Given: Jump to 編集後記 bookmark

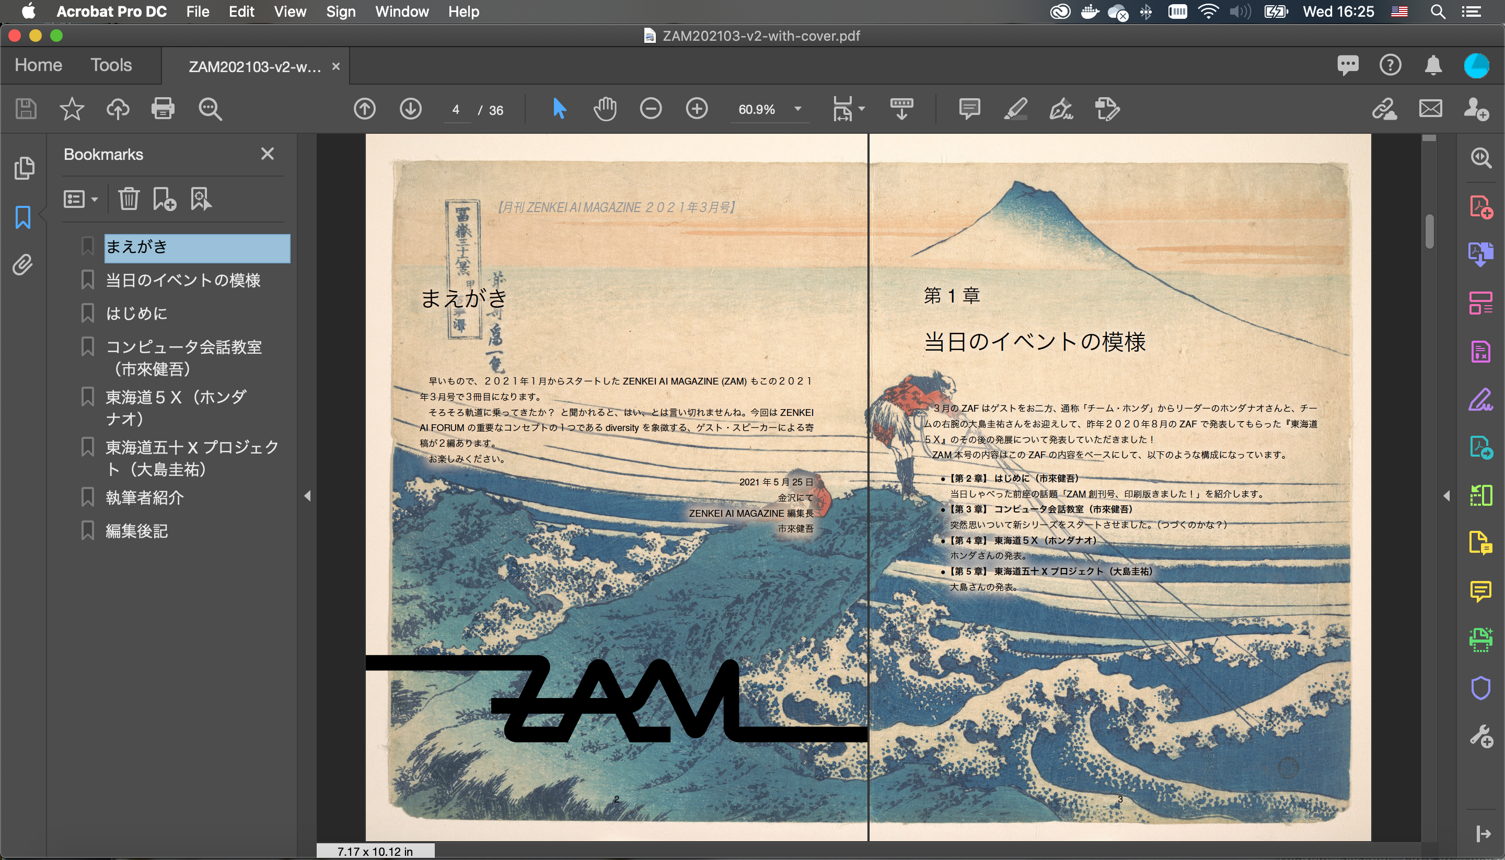Looking at the screenshot, I should point(136,531).
